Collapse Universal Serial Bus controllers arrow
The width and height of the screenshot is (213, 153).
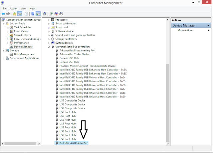click(49, 47)
